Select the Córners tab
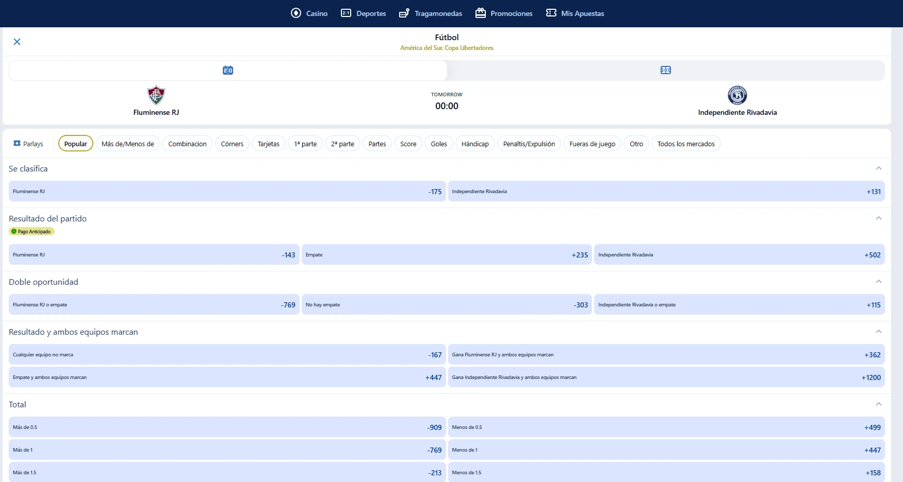 pos(232,144)
